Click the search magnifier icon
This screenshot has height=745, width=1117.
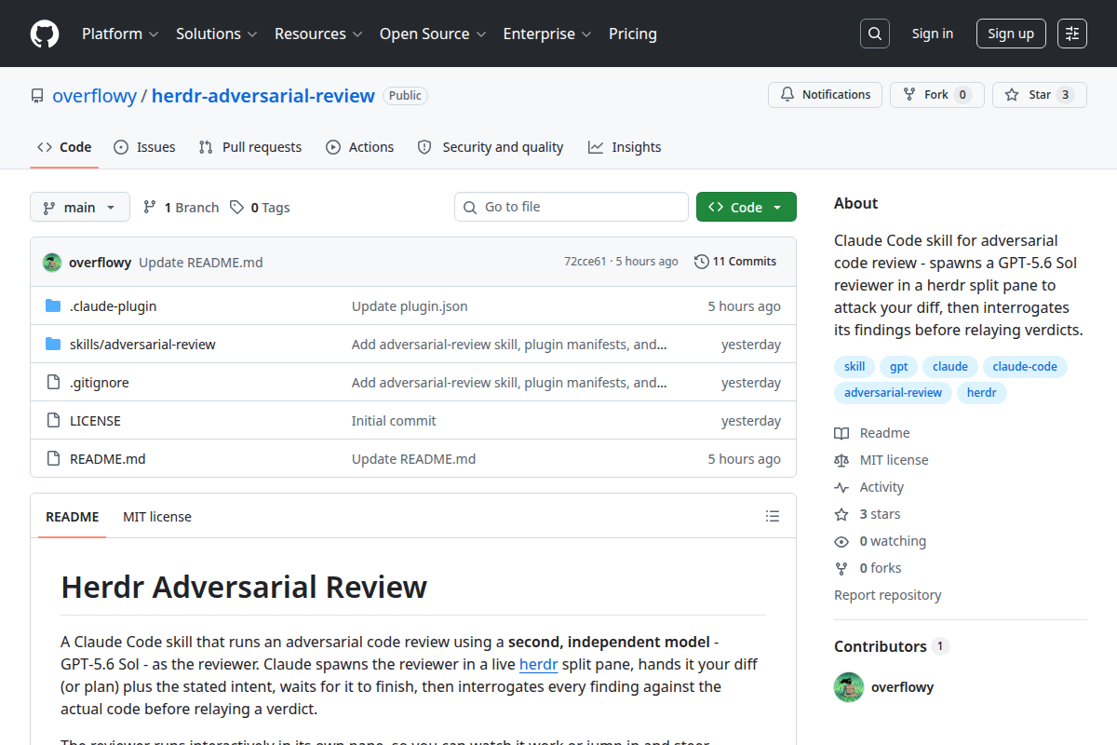click(874, 34)
